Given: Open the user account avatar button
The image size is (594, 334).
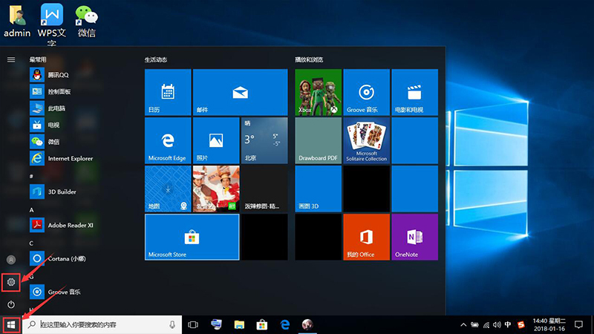Looking at the screenshot, I should [11, 260].
